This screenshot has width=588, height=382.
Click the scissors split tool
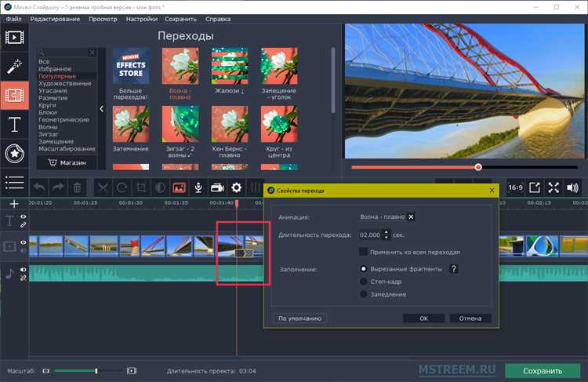point(103,187)
